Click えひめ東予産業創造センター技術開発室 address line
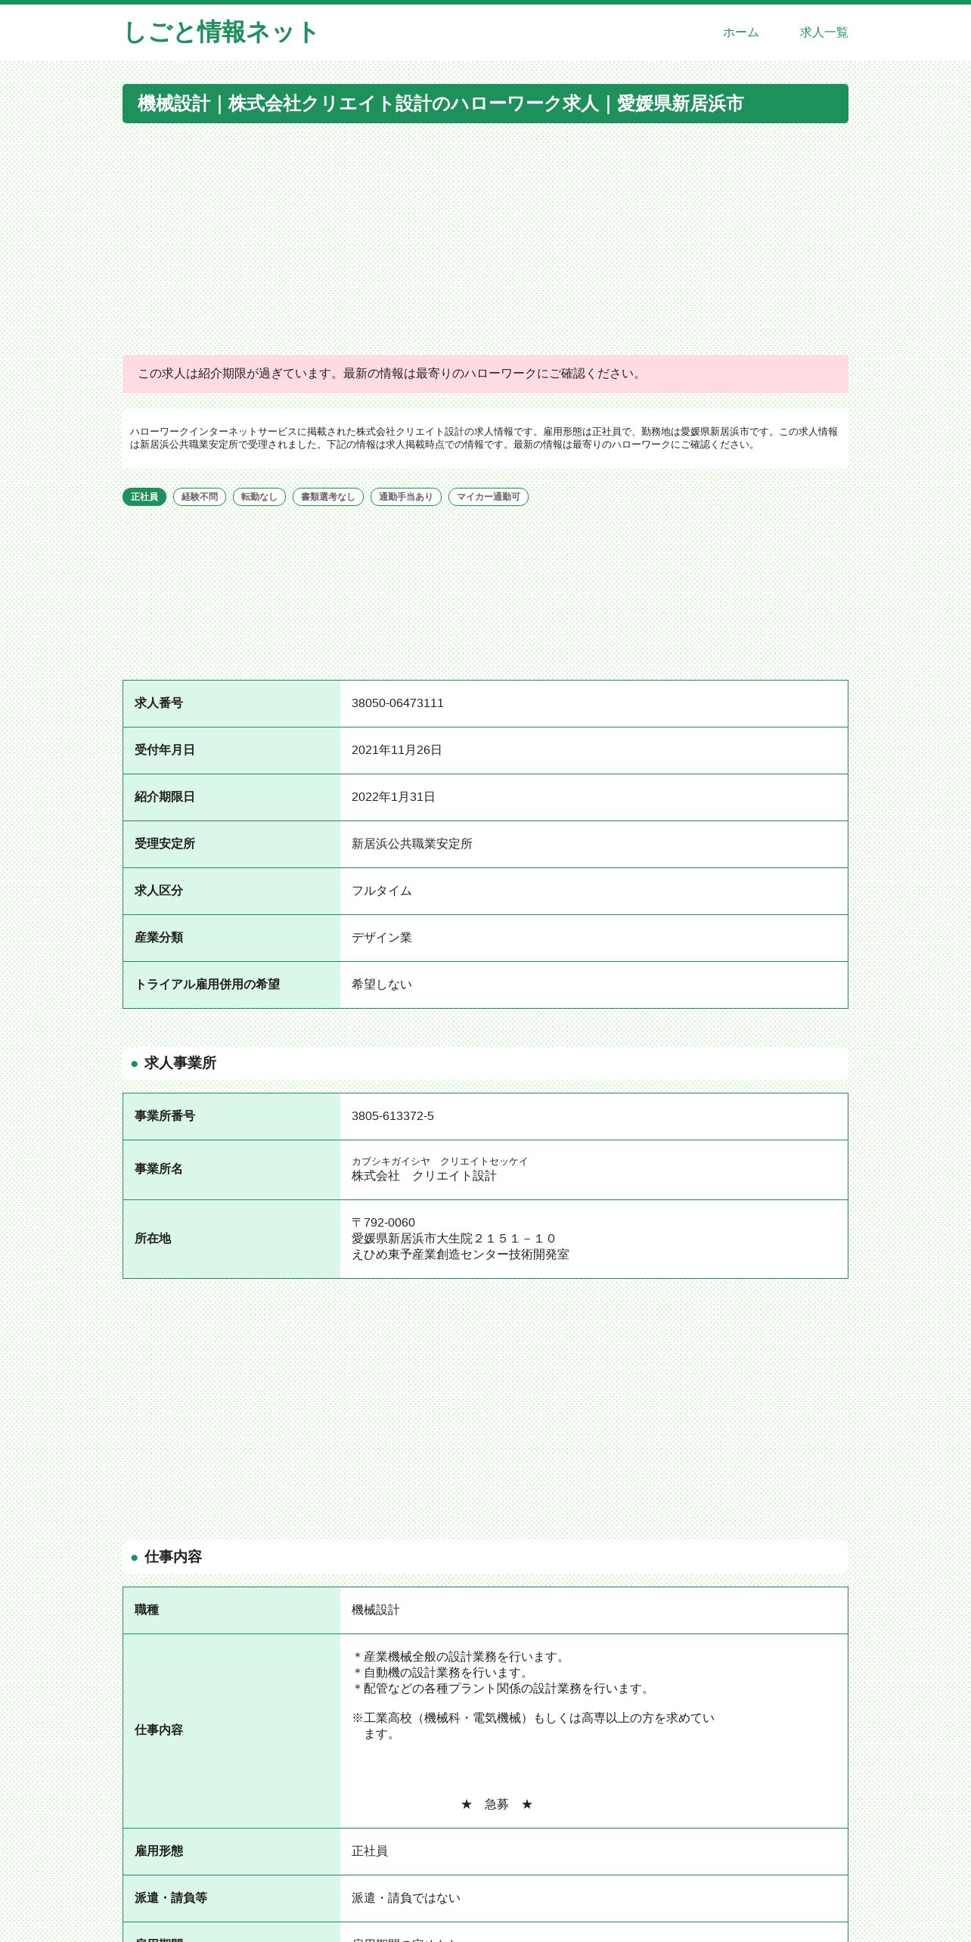This screenshot has width=971, height=1942. click(x=461, y=1255)
